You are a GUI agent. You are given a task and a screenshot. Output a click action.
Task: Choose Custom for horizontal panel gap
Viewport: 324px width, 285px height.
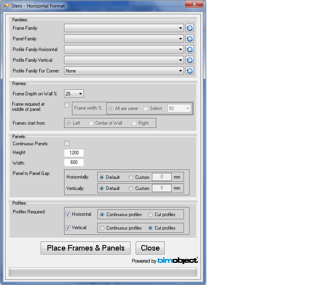coord(131,177)
